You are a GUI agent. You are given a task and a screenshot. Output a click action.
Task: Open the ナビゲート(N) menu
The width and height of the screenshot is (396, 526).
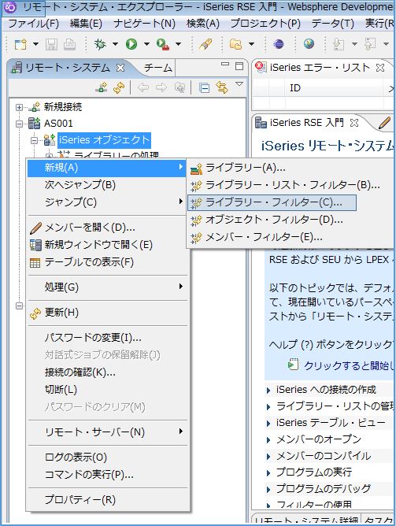coord(145,24)
